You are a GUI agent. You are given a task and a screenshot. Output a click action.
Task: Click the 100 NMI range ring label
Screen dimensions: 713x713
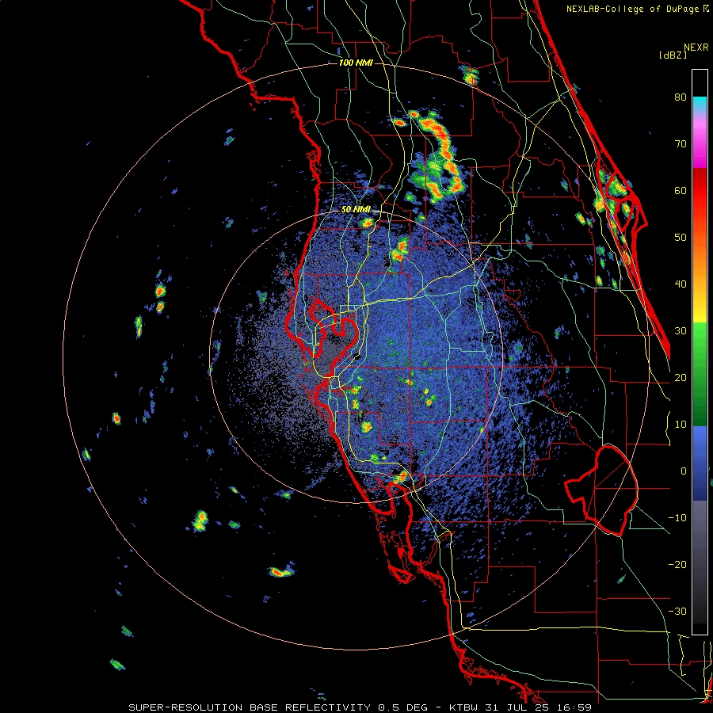[356, 63]
